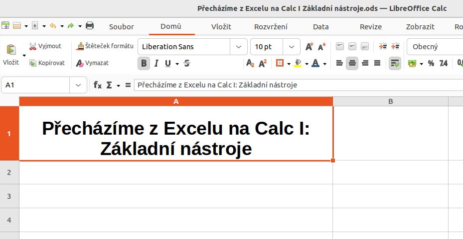The image size is (463, 239).
Task: Increase font size with enlarge-A icon
Action: pos(309,47)
